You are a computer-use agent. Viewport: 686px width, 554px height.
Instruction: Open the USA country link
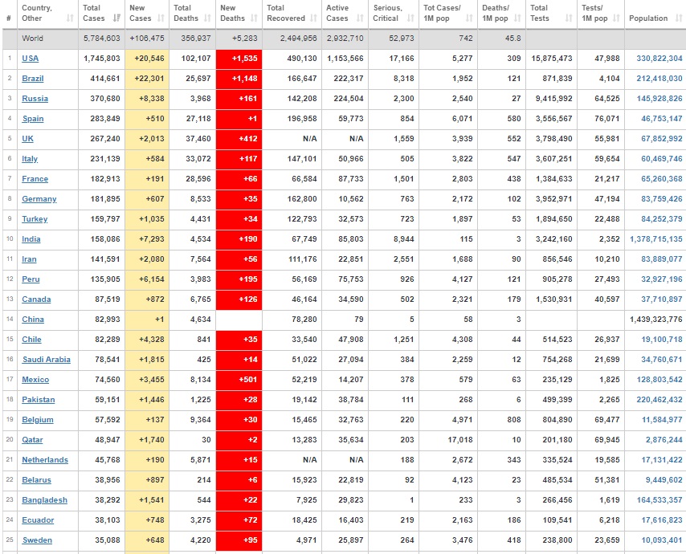coord(31,59)
